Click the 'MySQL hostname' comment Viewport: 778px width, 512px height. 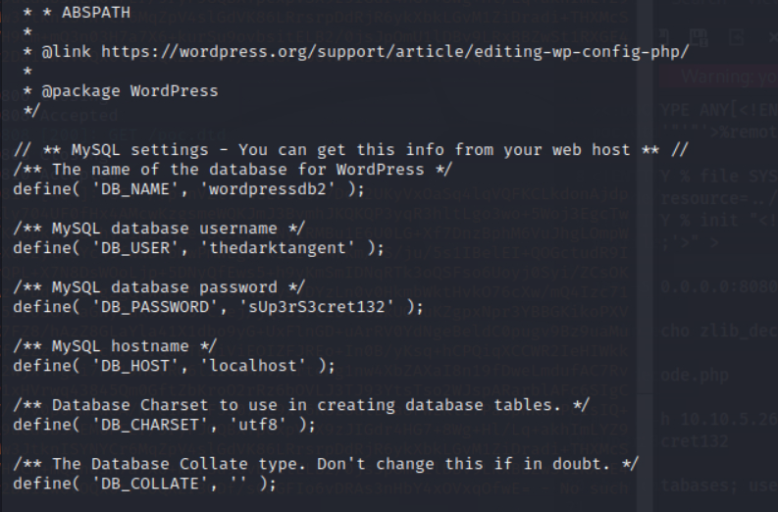pos(115,346)
